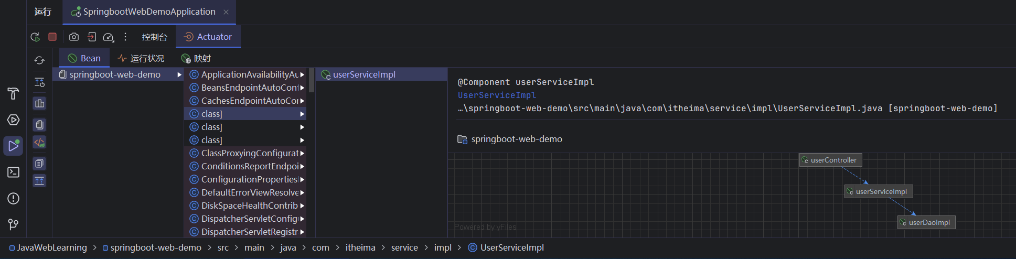Click the thread dump camera icon

coord(74,37)
